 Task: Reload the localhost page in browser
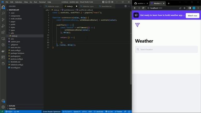tap(143, 8)
